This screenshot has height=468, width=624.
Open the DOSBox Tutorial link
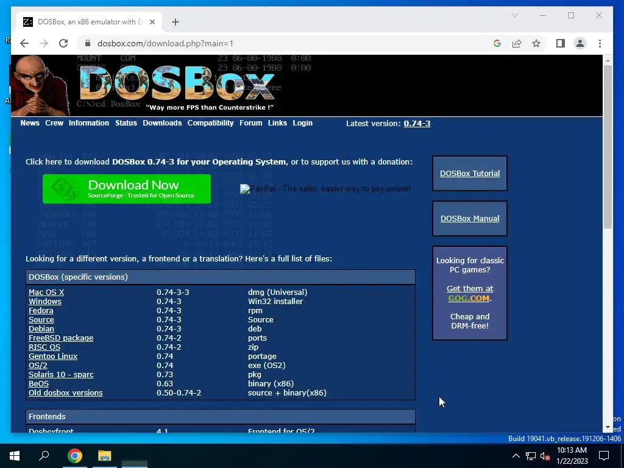pyautogui.click(x=470, y=174)
